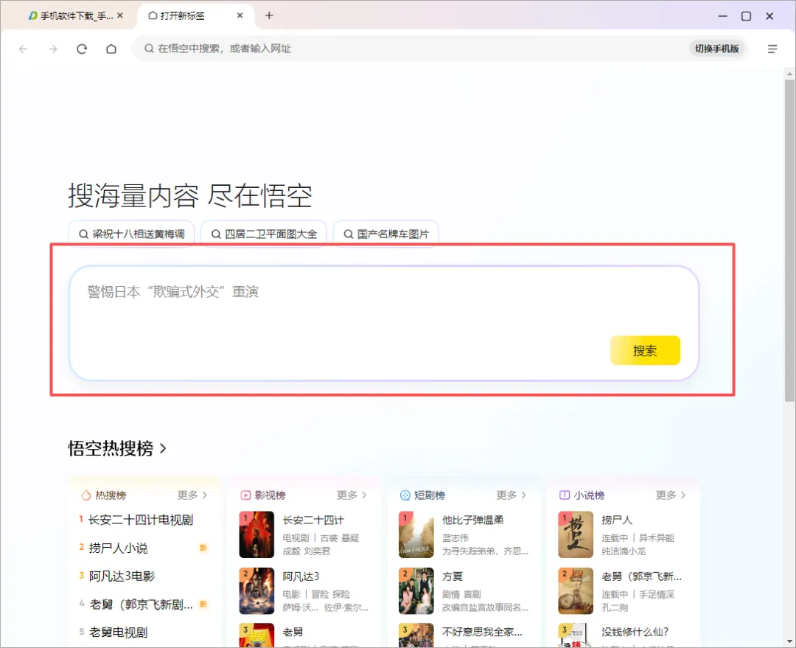Select suggestion 四居二卫平面图大全
The height and width of the screenshot is (648, 796).
(264, 234)
